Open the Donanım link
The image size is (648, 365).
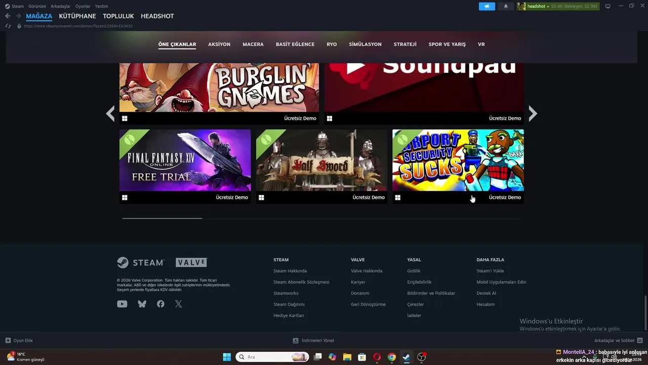click(x=360, y=293)
